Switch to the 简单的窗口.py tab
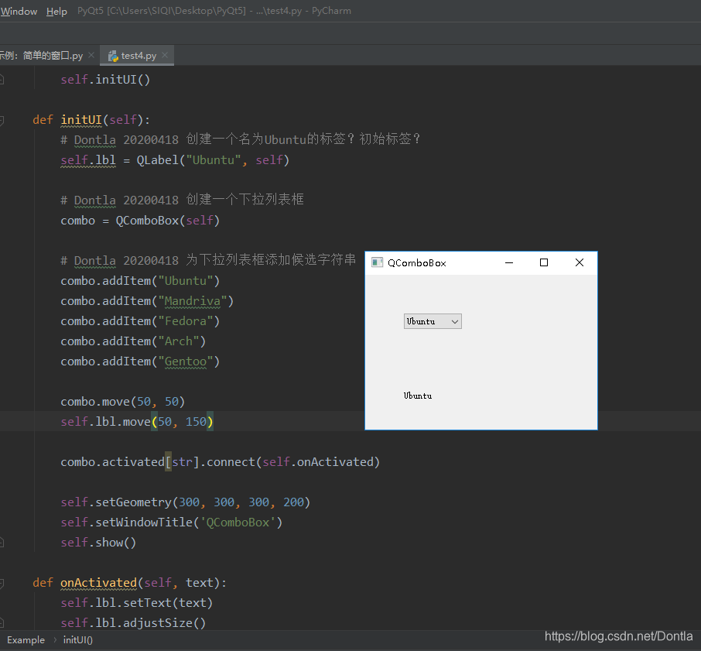This screenshot has height=651, width=701. [47, 56]
